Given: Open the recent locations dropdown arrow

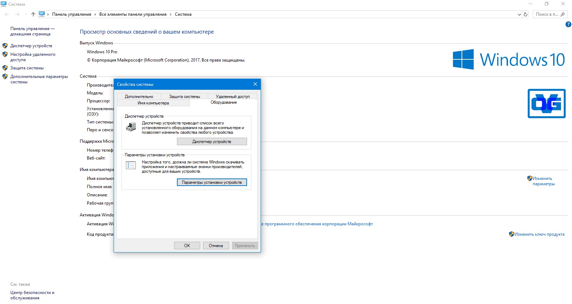Looking at the screenshot, I should (26, 14).
